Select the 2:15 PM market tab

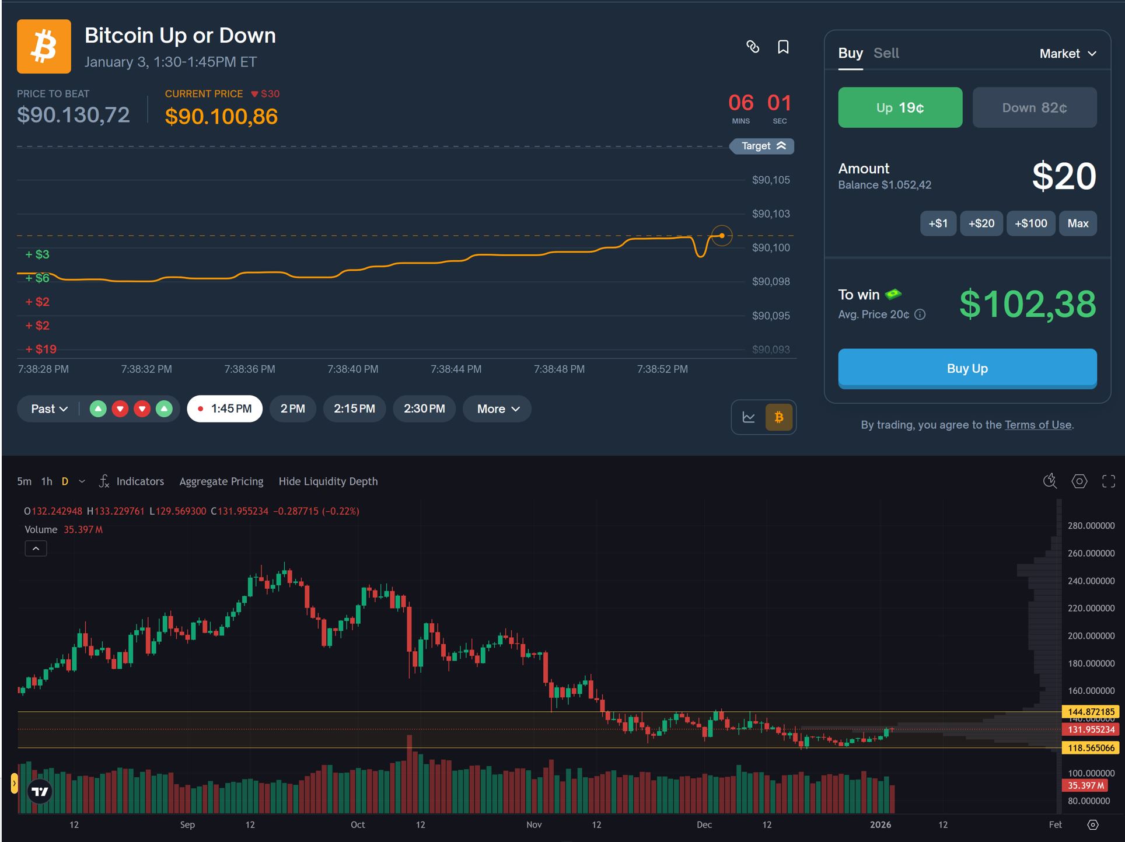[354, 408]
